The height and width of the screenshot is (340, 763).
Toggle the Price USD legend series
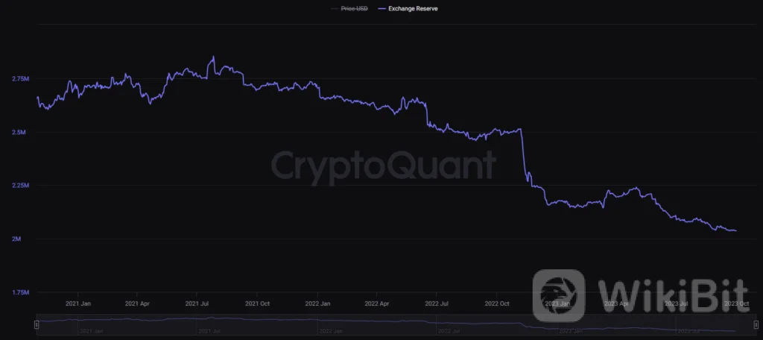click(x=352, y=8)
